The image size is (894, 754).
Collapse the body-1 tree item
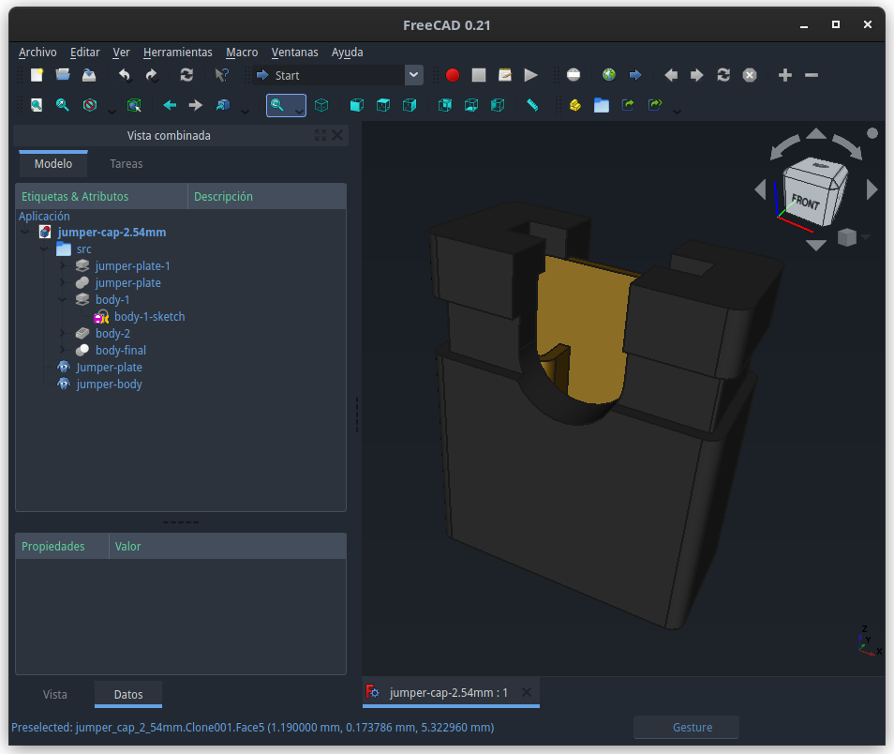click(62, 300)
